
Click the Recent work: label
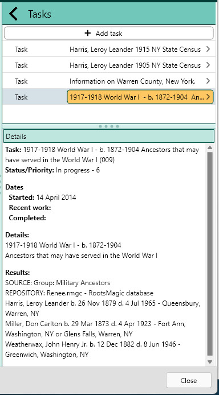[x=30, y=208]
